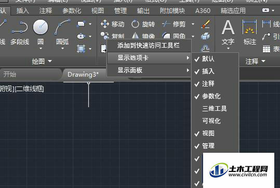Select the Circle (圆) tool icon
This screenshot has width=280, height=188.
point(41,27)
